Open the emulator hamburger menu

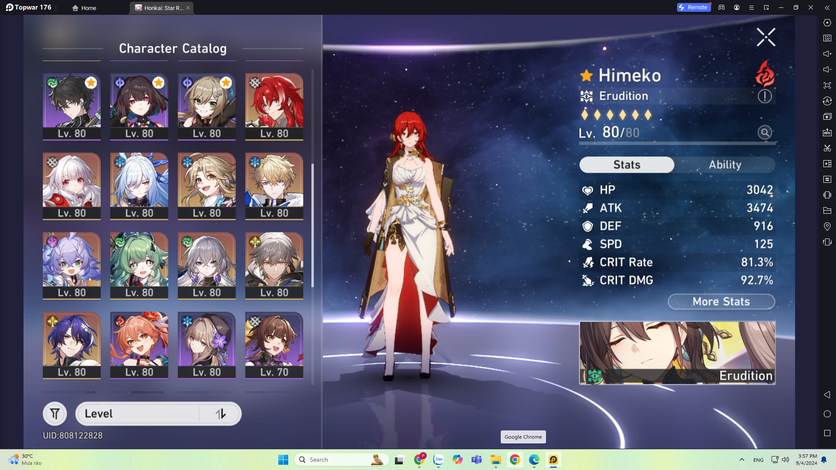pyautogui.click(x=751, y=7)
